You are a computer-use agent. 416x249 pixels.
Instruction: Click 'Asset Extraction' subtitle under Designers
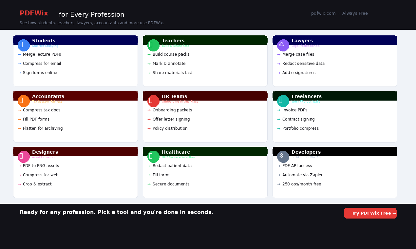click(x=44, y=157)
